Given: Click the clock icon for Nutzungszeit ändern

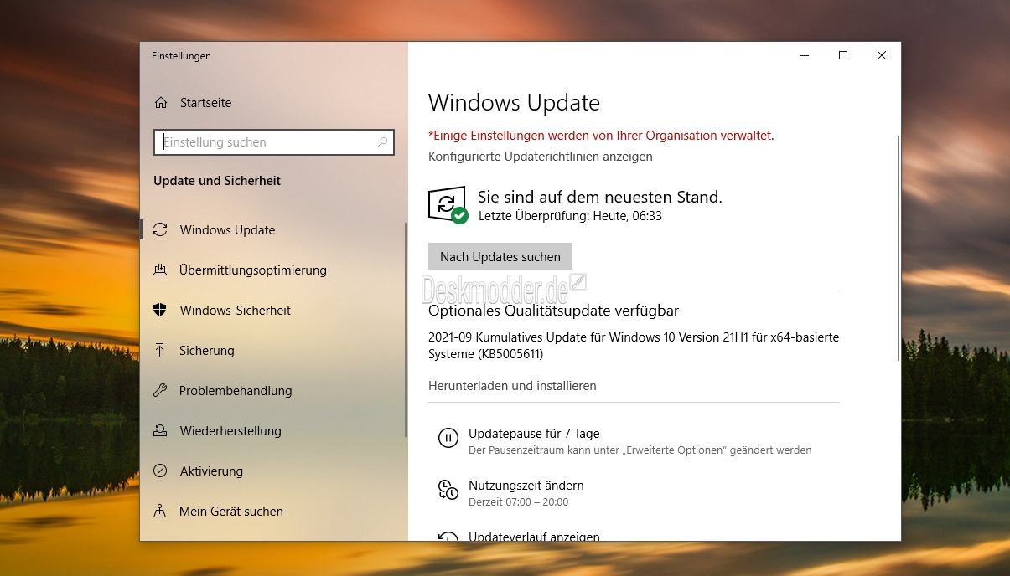Looking at the screenshot, I should coord(448,490).
